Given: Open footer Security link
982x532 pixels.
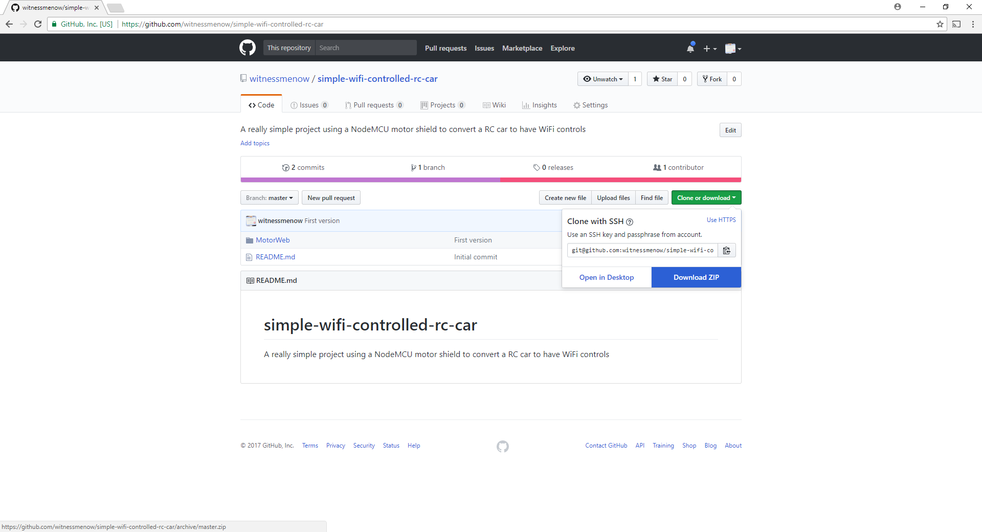Looking at the screenshot, I should tap(364, 446).
